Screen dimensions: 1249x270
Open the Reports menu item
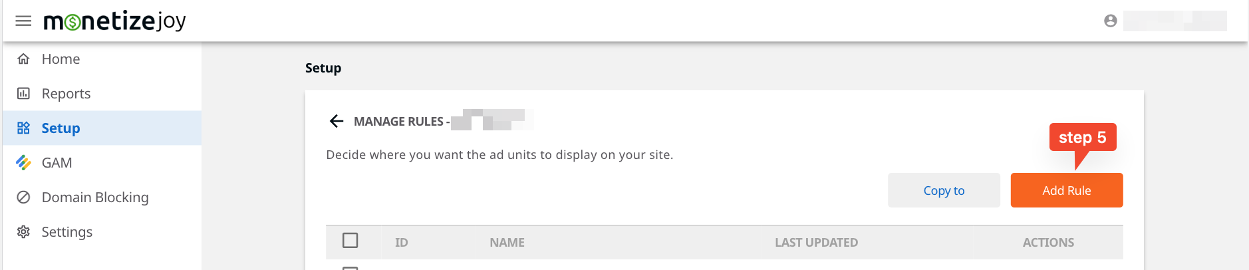click(x=66, y=94)
